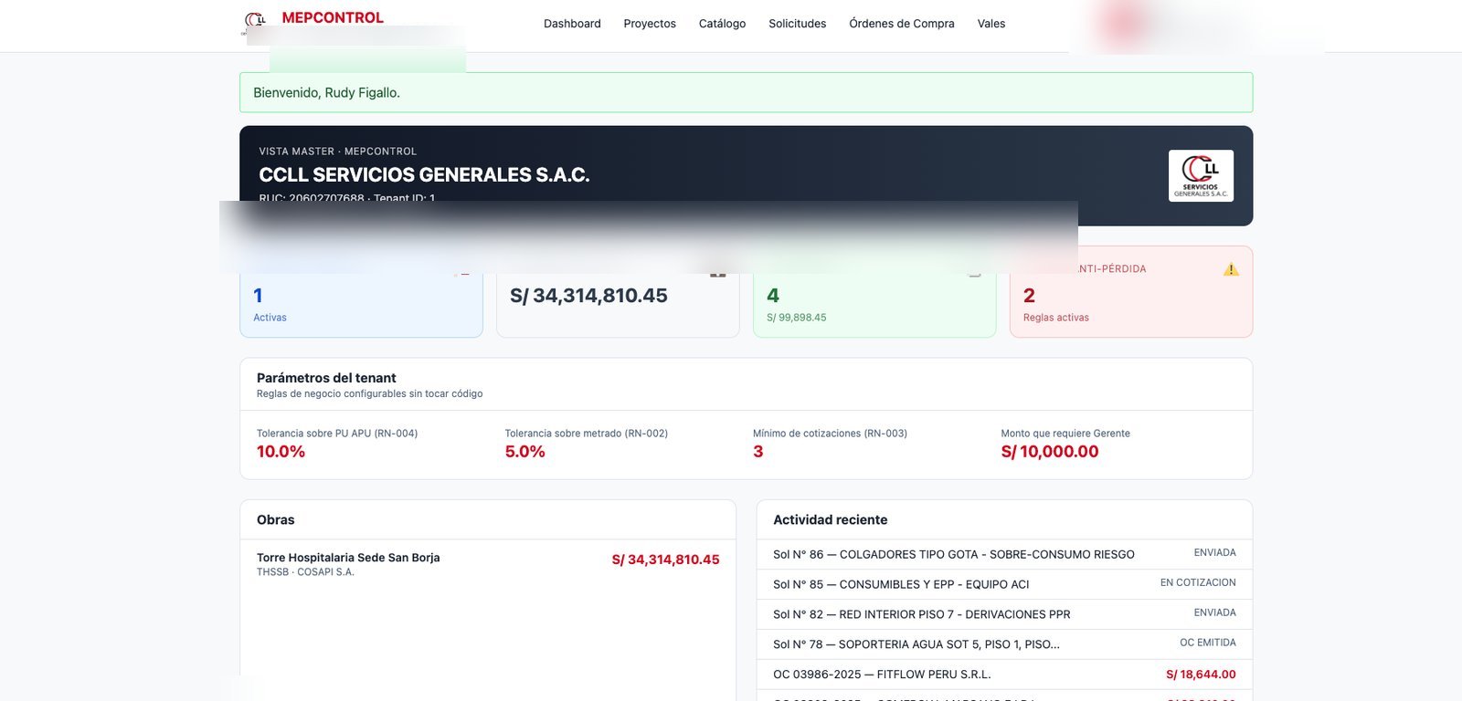Viewport: 1462px width, 701px height.
Task: Click THSSB · COSAPI S.A. subtitle
Action: pos(305,572)
